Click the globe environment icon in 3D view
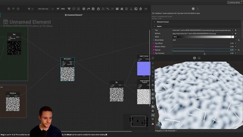Viewport: 243px width, 137px height. click(159, 124)
